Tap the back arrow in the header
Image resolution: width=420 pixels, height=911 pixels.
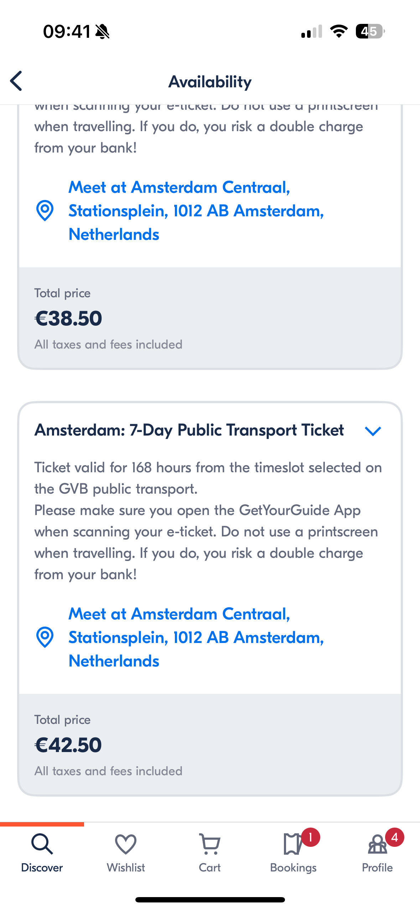(x=16, y=81)
